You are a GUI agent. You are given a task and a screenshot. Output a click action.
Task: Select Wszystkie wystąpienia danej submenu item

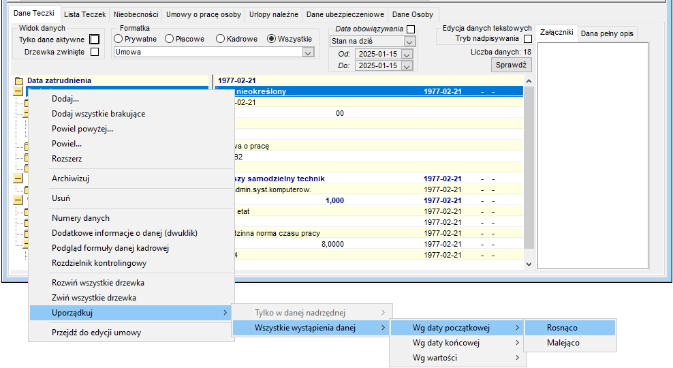point(311,328)
